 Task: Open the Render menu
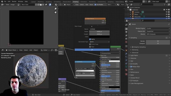pos(14,2)
